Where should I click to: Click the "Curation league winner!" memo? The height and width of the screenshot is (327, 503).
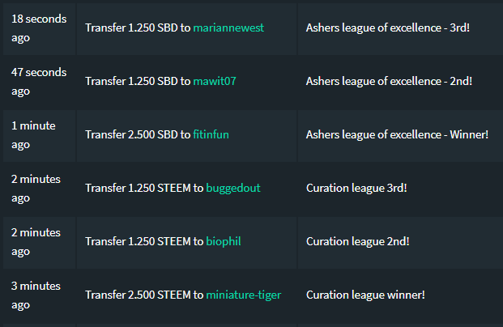coord(365,295)
